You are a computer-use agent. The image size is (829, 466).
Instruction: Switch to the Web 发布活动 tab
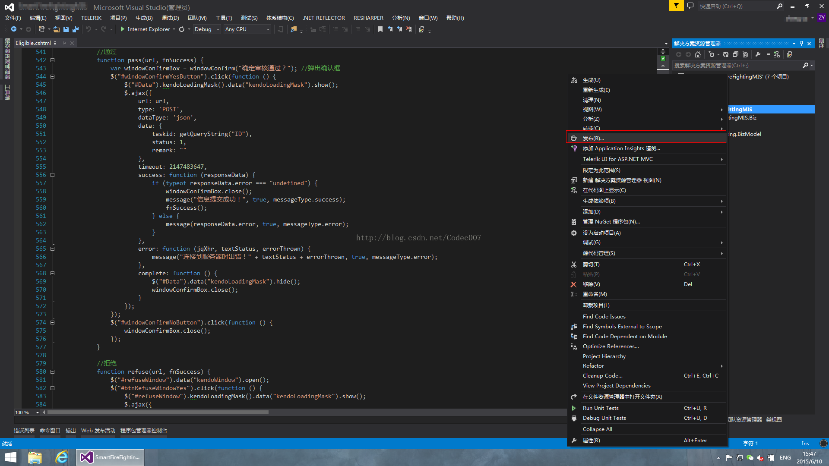pos(98,431)
